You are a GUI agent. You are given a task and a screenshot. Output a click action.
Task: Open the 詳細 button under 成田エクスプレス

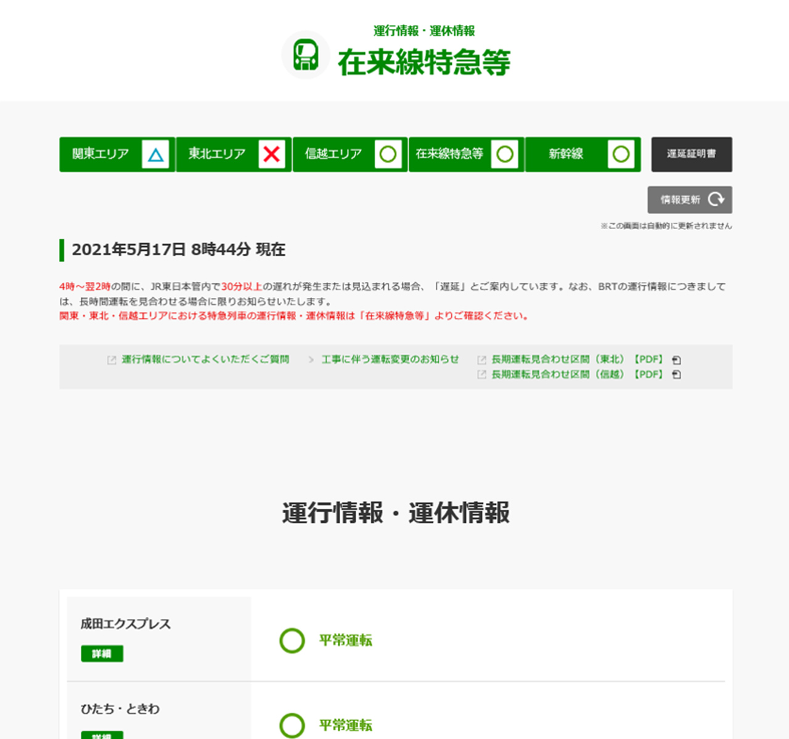[102, 653]
